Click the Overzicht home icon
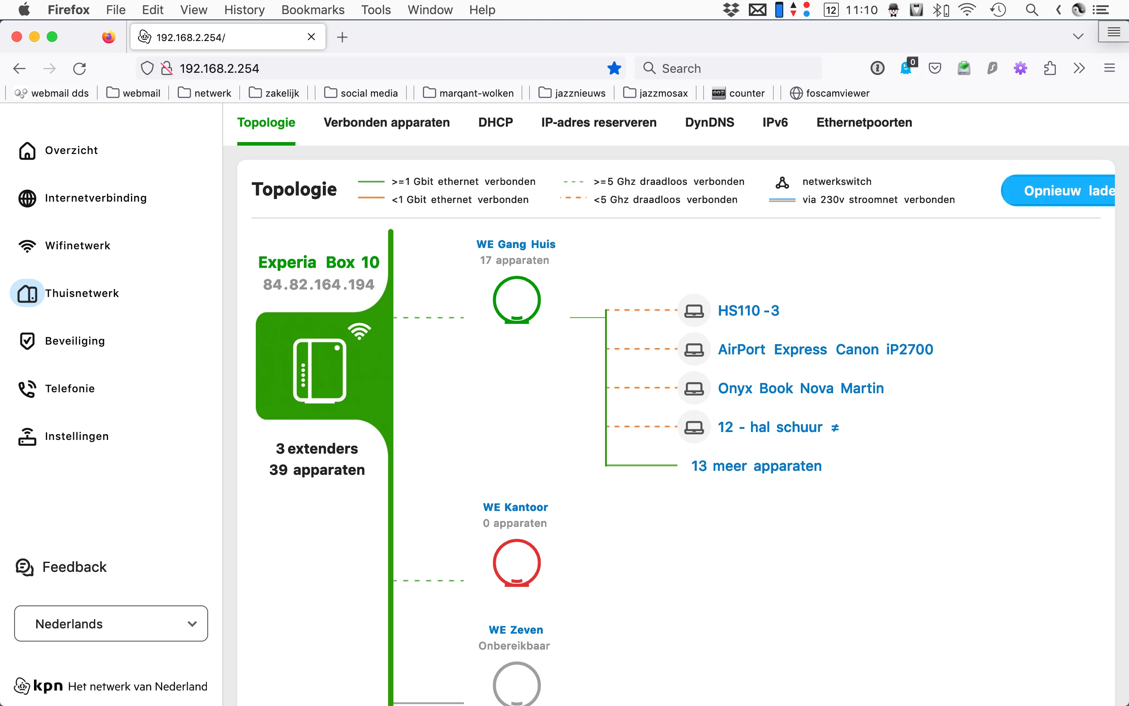Screen dimensions: 1129x706 (x=27, y=150)
